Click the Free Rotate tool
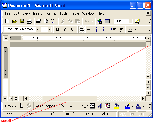The width and height of the screenshot is (153, 122). pos(29,106)
